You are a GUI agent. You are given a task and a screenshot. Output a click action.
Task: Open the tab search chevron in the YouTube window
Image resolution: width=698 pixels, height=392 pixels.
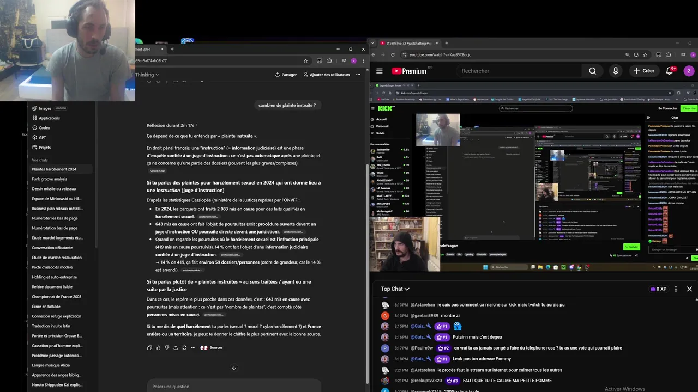(x=374, y=43)
